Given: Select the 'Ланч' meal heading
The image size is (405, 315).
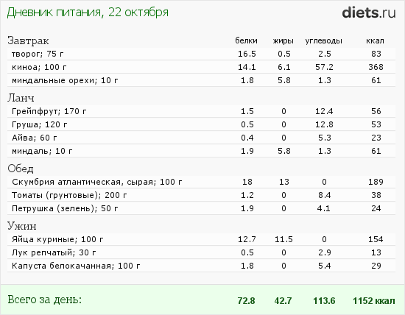Looking at the screenshot, I should click(x=21, y=98).
